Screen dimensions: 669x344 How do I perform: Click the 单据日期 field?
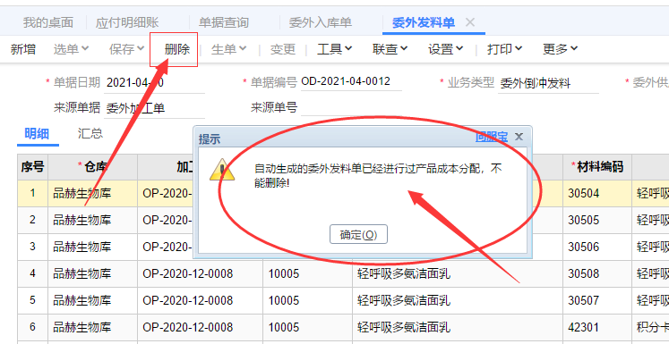[154, 82]
